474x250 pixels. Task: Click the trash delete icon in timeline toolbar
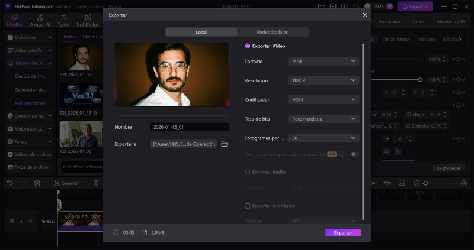(37, 183)
